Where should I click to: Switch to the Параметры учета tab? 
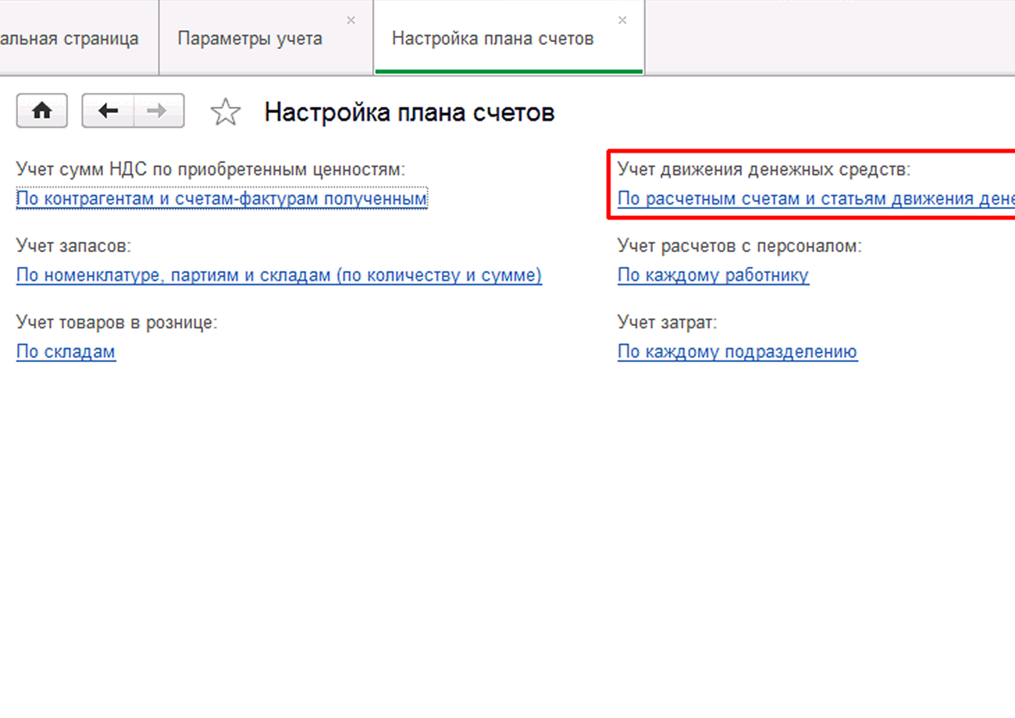point(250,38)
